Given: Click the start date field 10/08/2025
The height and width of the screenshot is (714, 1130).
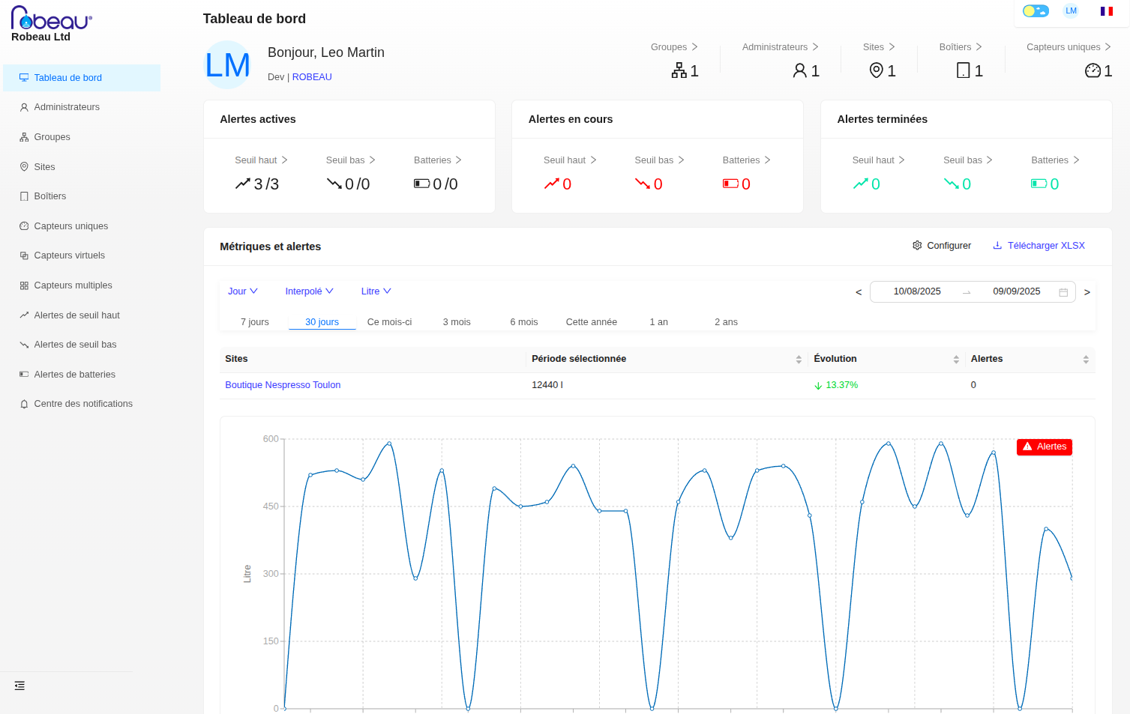Looking at the screenshot, I should pos(916,291).
